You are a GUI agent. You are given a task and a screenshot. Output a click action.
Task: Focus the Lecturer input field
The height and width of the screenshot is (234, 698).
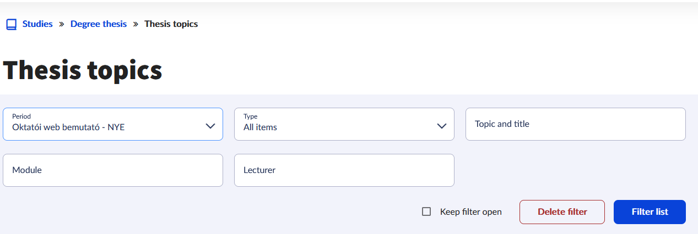click(x=344, y=170)
